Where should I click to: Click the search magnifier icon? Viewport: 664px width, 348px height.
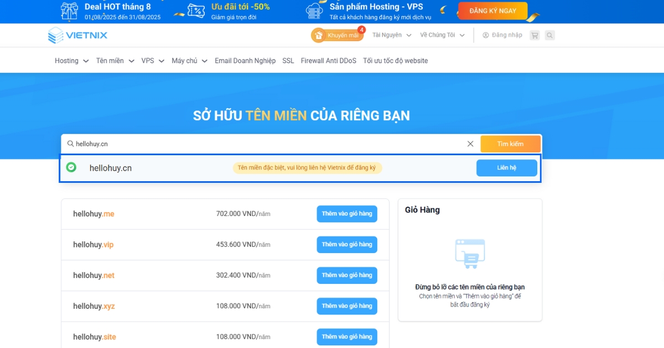point(549,35)
